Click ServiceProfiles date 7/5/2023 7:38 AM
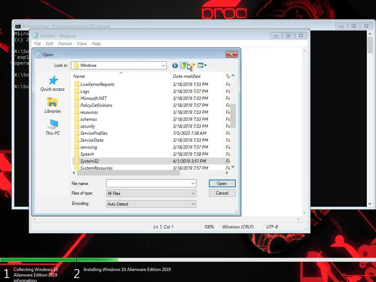 [x=189, y=133]
